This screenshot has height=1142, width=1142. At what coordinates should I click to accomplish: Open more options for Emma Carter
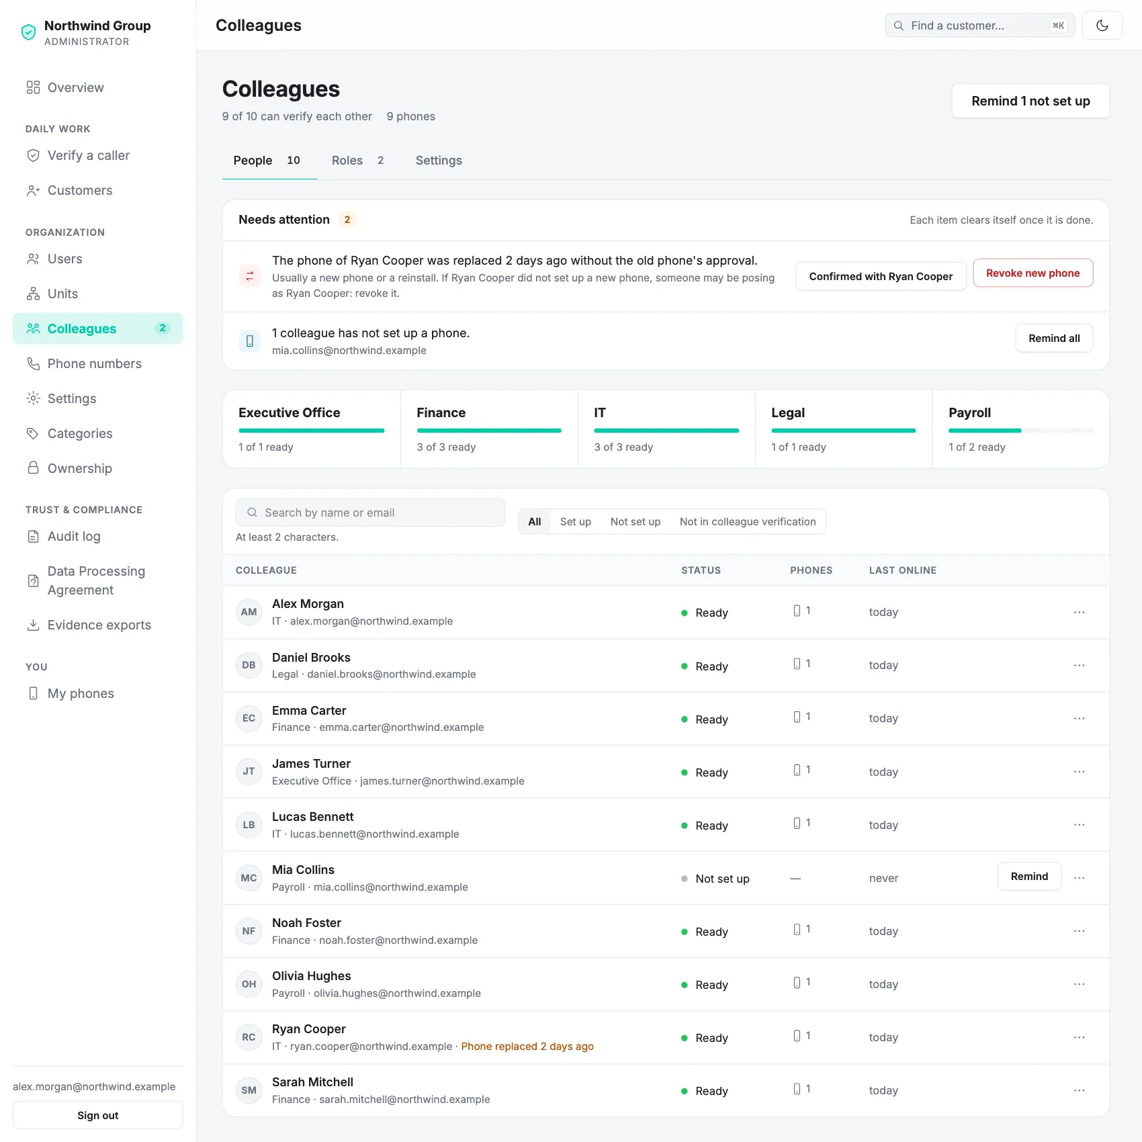[x=1080, y=718]
